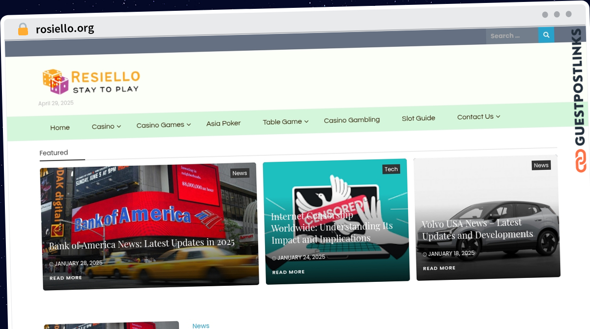Image resolution: width=590 pixels, height=329 pixels.
Task: Open the Casino menu item
Action: click(103, 127)
